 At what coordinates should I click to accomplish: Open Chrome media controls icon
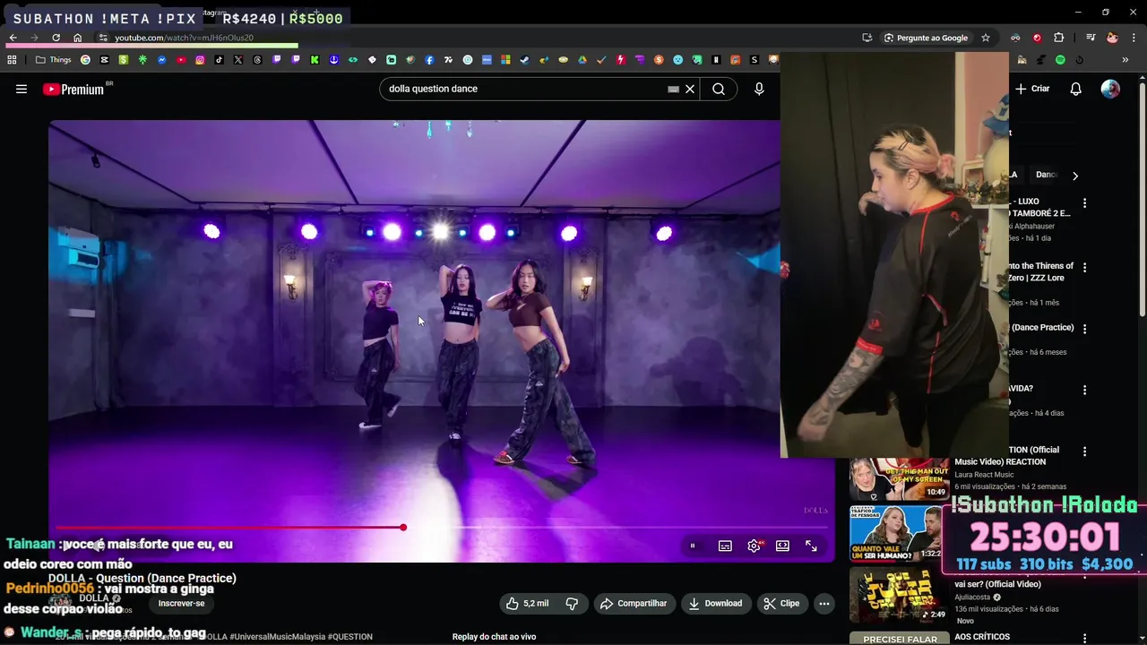pos(1091,38)
